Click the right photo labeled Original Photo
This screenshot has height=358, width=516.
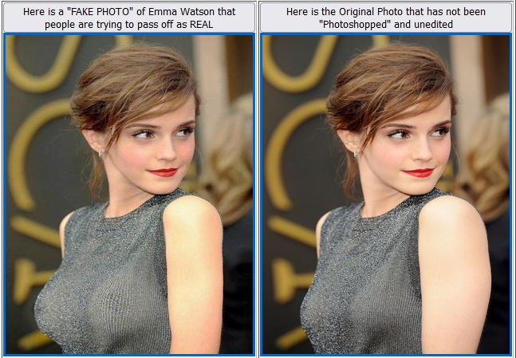click(x=386, y=194)
